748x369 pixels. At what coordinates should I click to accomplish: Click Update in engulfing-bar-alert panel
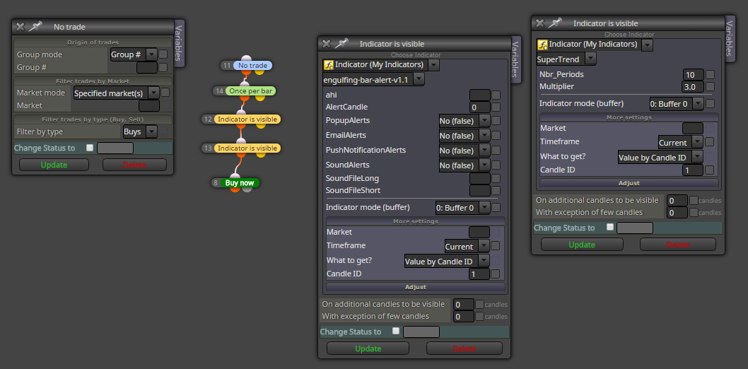368,348
